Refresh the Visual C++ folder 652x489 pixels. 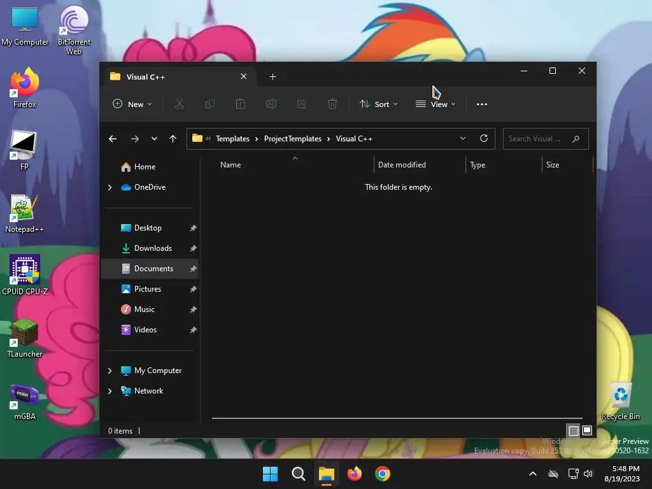tap(484, 138)
